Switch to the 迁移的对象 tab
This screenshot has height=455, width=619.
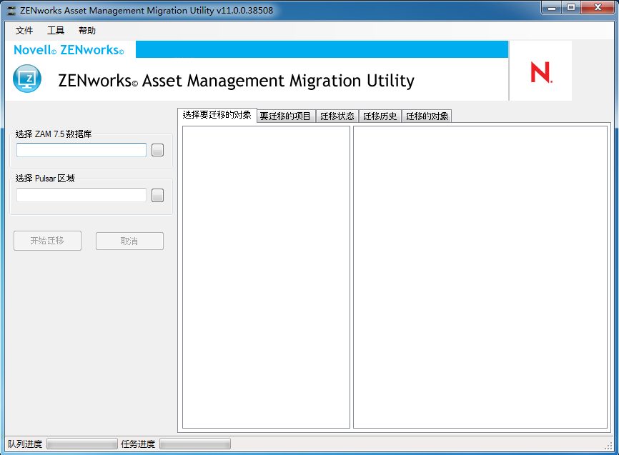click(427, 116)
